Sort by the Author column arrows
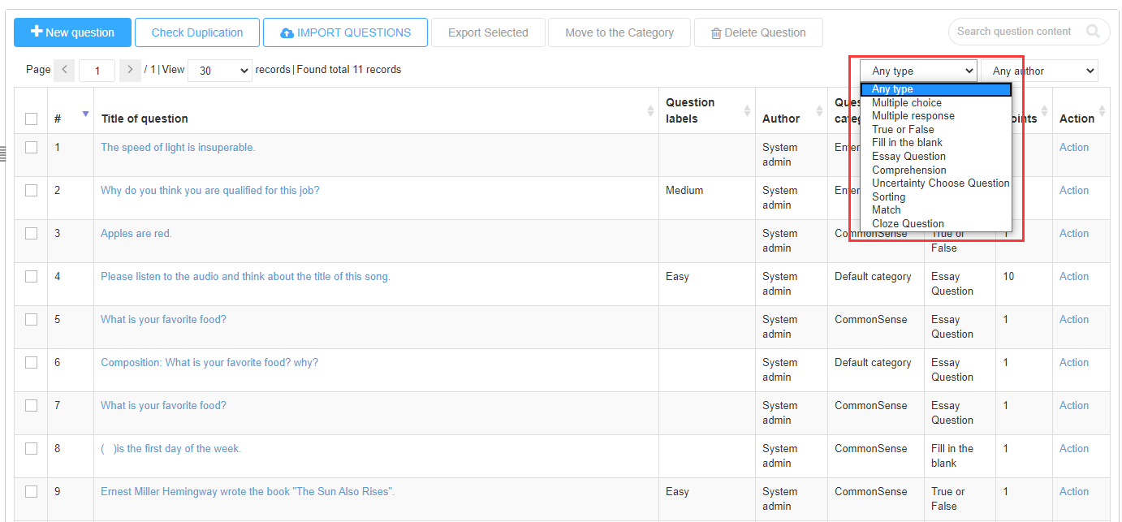The image size is (1122, 522). click(x=818, y=110)
